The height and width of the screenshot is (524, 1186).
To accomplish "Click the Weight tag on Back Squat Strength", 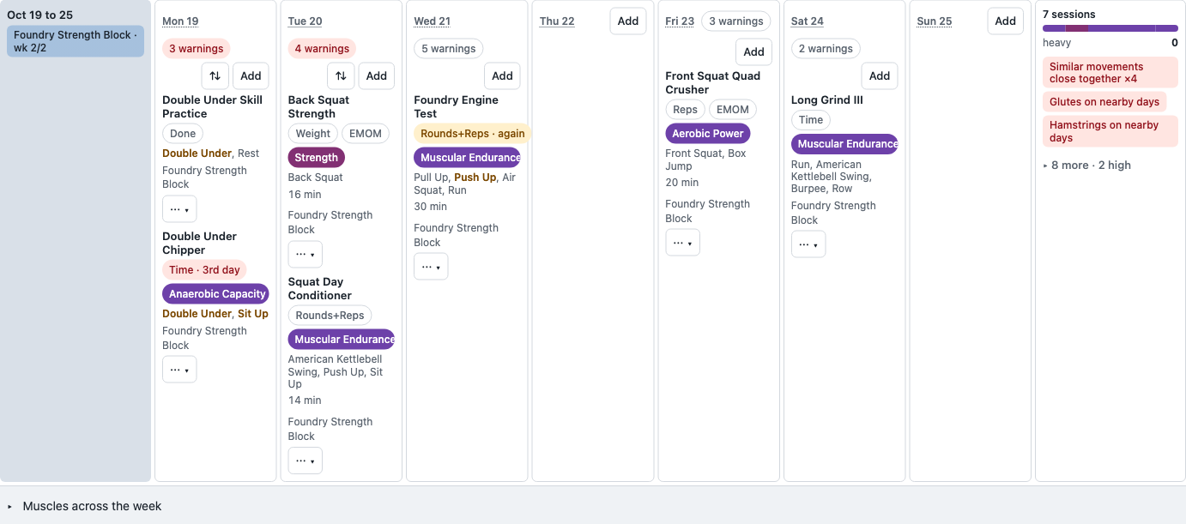I will tap(313, 134).
